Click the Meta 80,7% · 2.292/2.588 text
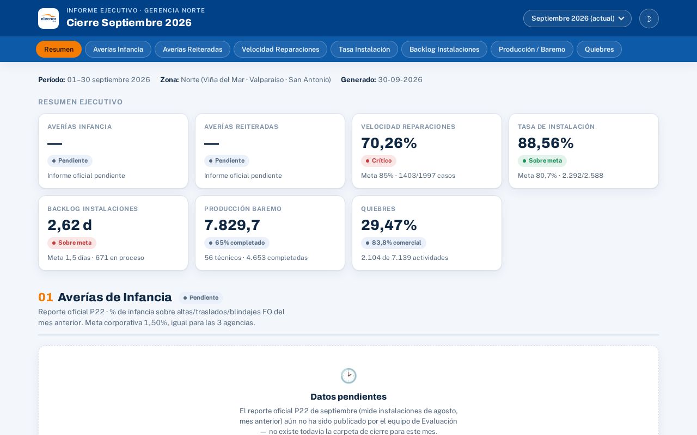This screenshot has height=435, width=697. (560, 176)
